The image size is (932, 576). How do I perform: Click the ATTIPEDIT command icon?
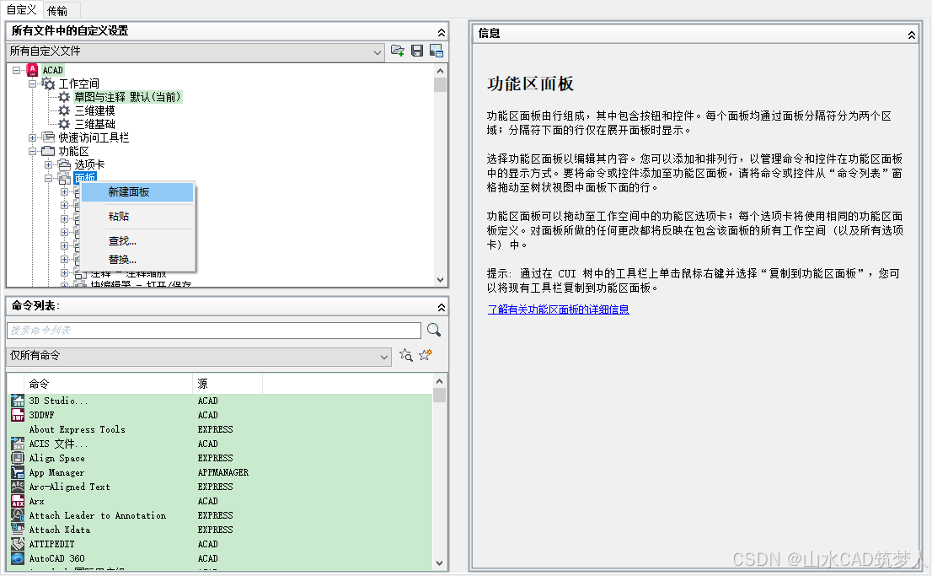coord(18,544)
